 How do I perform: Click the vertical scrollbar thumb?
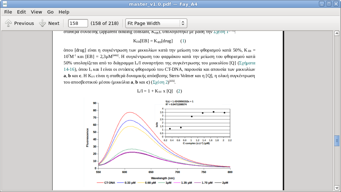click(337, 141)
